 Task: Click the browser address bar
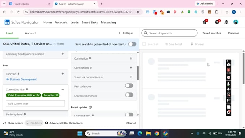tap(81, 12)
